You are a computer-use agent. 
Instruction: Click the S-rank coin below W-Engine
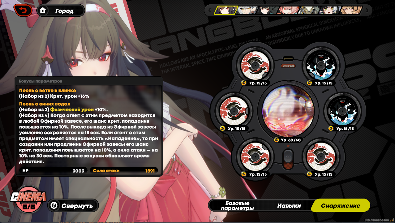277,140
